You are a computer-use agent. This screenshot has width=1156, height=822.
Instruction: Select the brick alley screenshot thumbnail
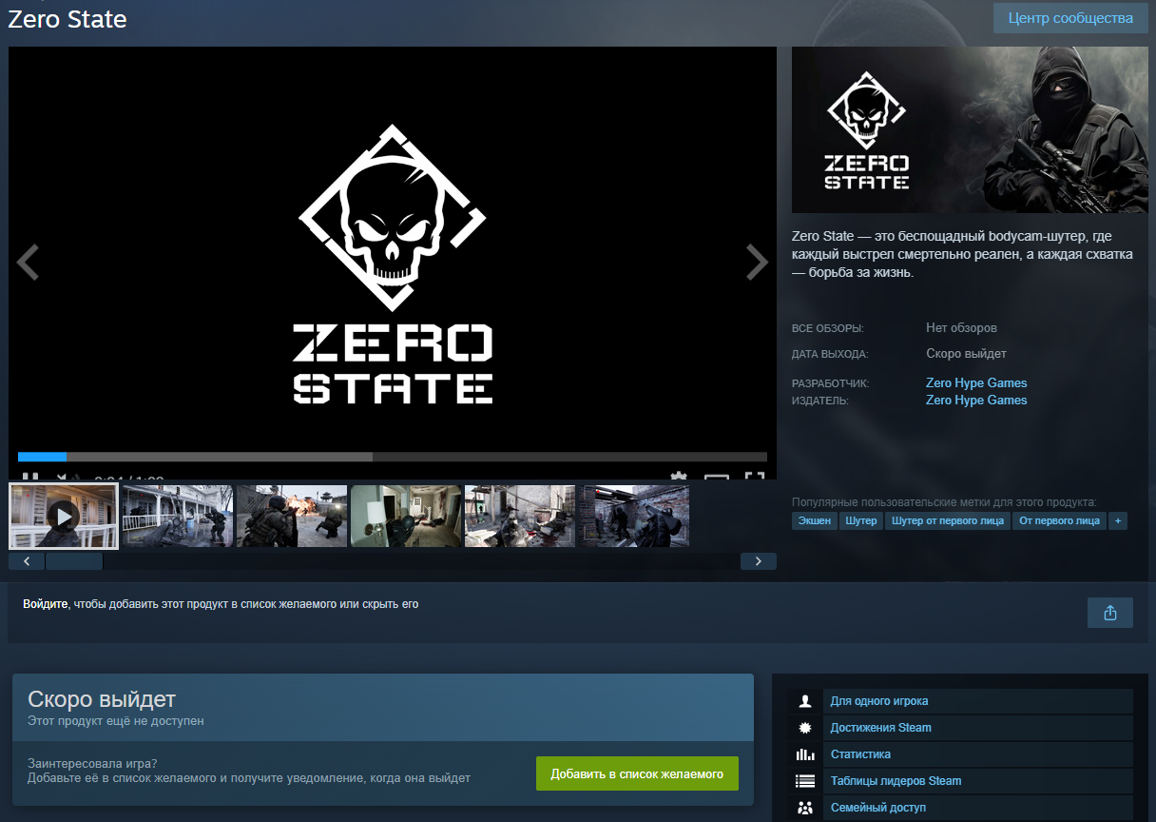634,516
